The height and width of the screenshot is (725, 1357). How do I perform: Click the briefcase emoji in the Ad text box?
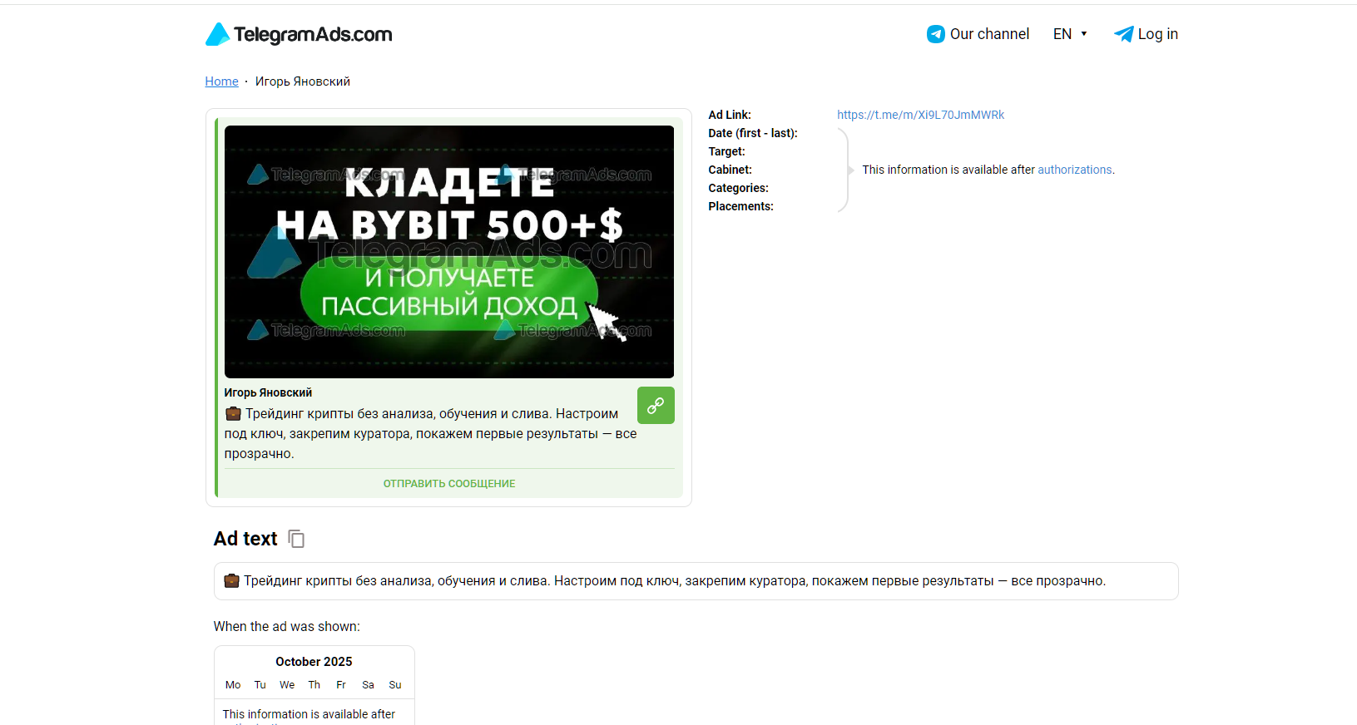tap(231, 580)
